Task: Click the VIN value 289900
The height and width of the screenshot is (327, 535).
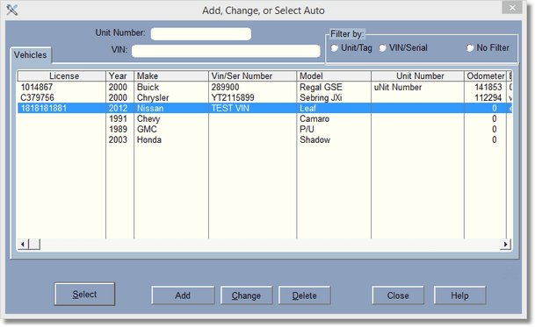Action: [x=225, y=87]
